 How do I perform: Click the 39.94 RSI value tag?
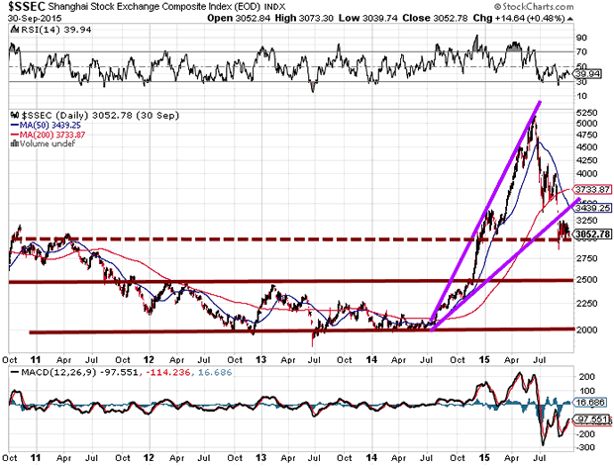[586, 74]
